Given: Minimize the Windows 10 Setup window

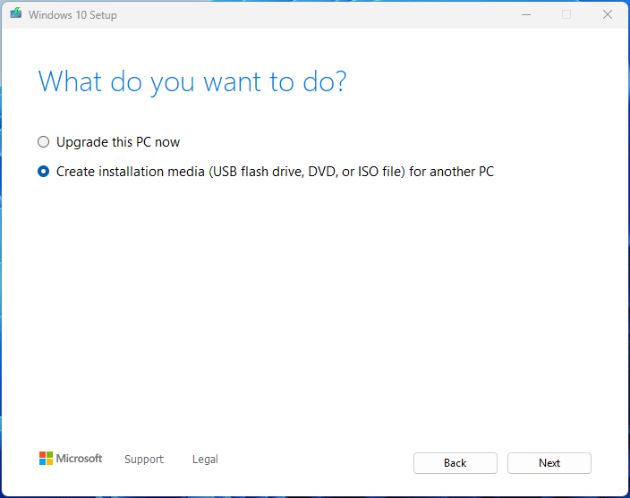Looking at the screenshot, I should coord(526,15).
